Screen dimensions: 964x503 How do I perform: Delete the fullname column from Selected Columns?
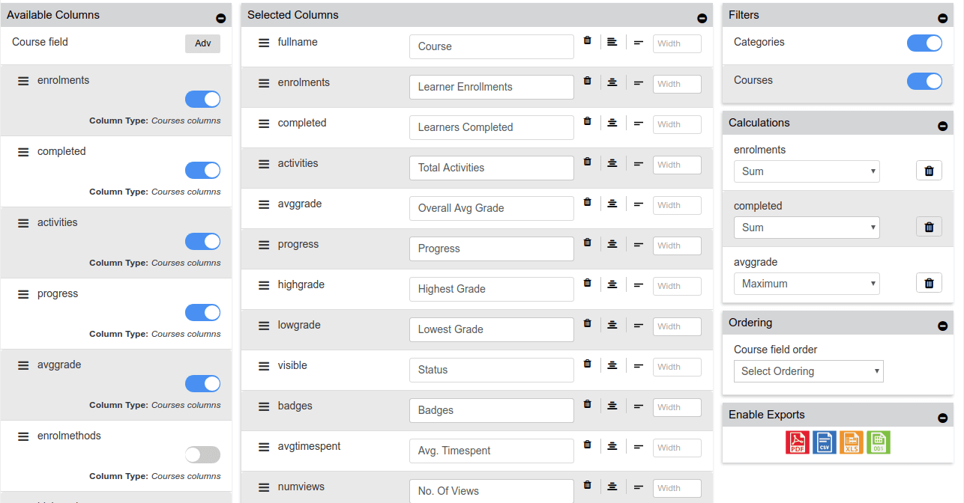click(587, 40)
